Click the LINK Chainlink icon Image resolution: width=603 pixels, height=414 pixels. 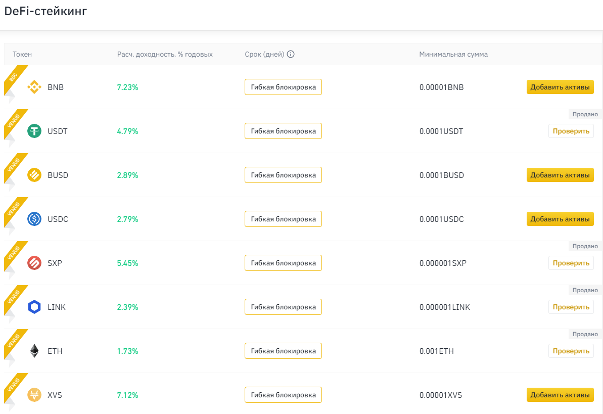click(x=34, y=307)
